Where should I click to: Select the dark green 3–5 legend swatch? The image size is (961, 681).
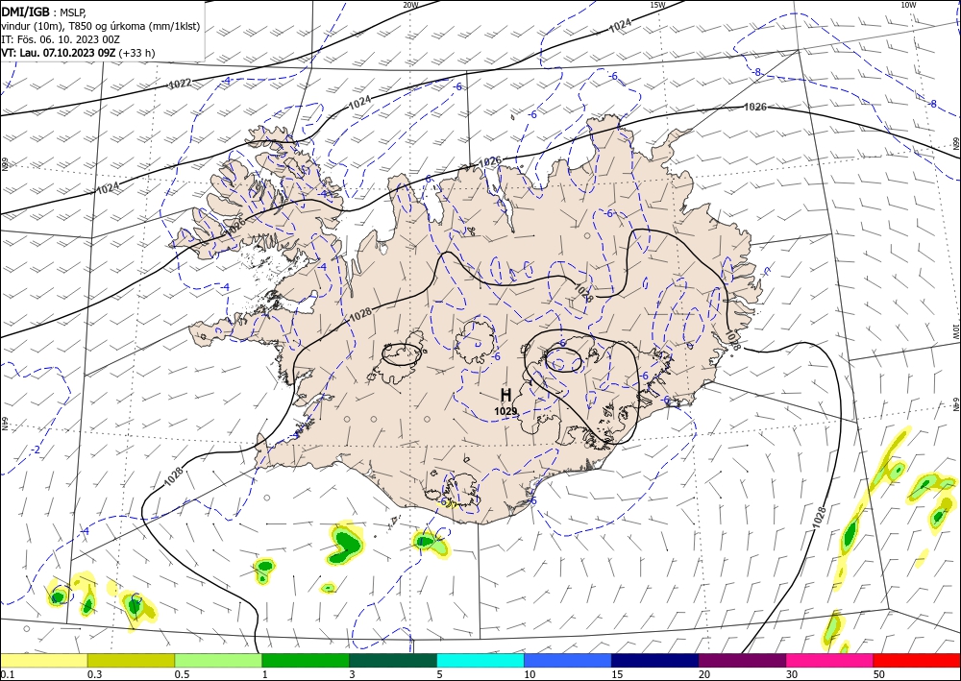(393, 660)
